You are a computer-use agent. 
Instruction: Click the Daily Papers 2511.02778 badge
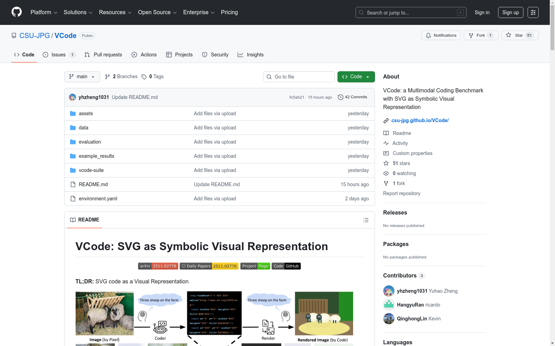tap(209, 266)
